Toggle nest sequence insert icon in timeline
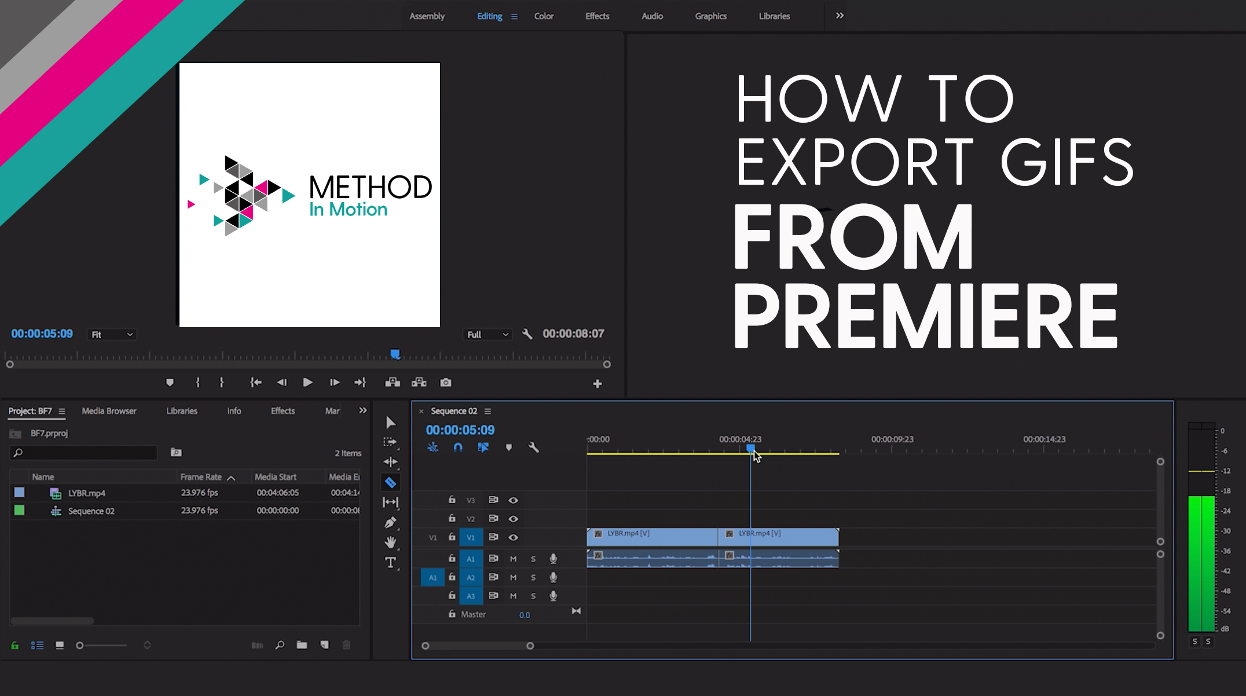Screen dimensions: 1246x696 433,448
